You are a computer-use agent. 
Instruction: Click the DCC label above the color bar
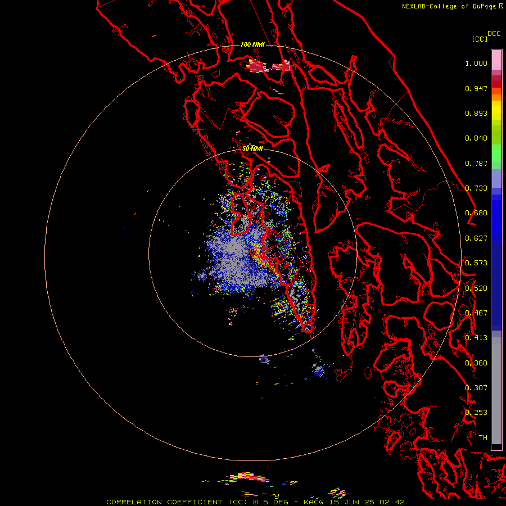[x=494, y=34]
